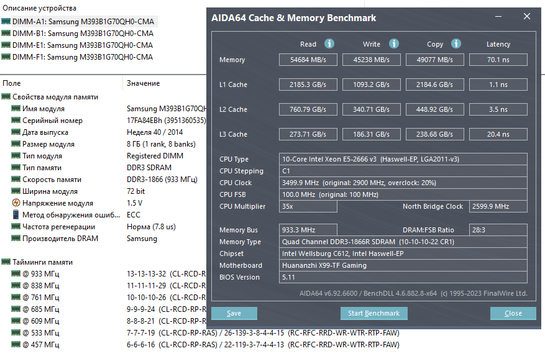Click the L3 Cache copy value 238.68 GB/s
545x356 pixels.
pos(435,134)
